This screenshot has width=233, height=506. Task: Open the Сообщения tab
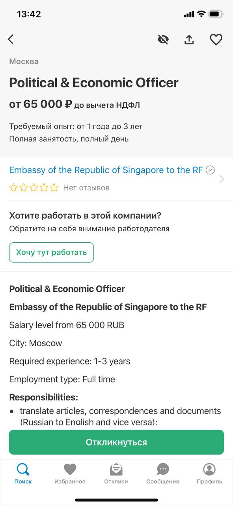pos(162,474)
